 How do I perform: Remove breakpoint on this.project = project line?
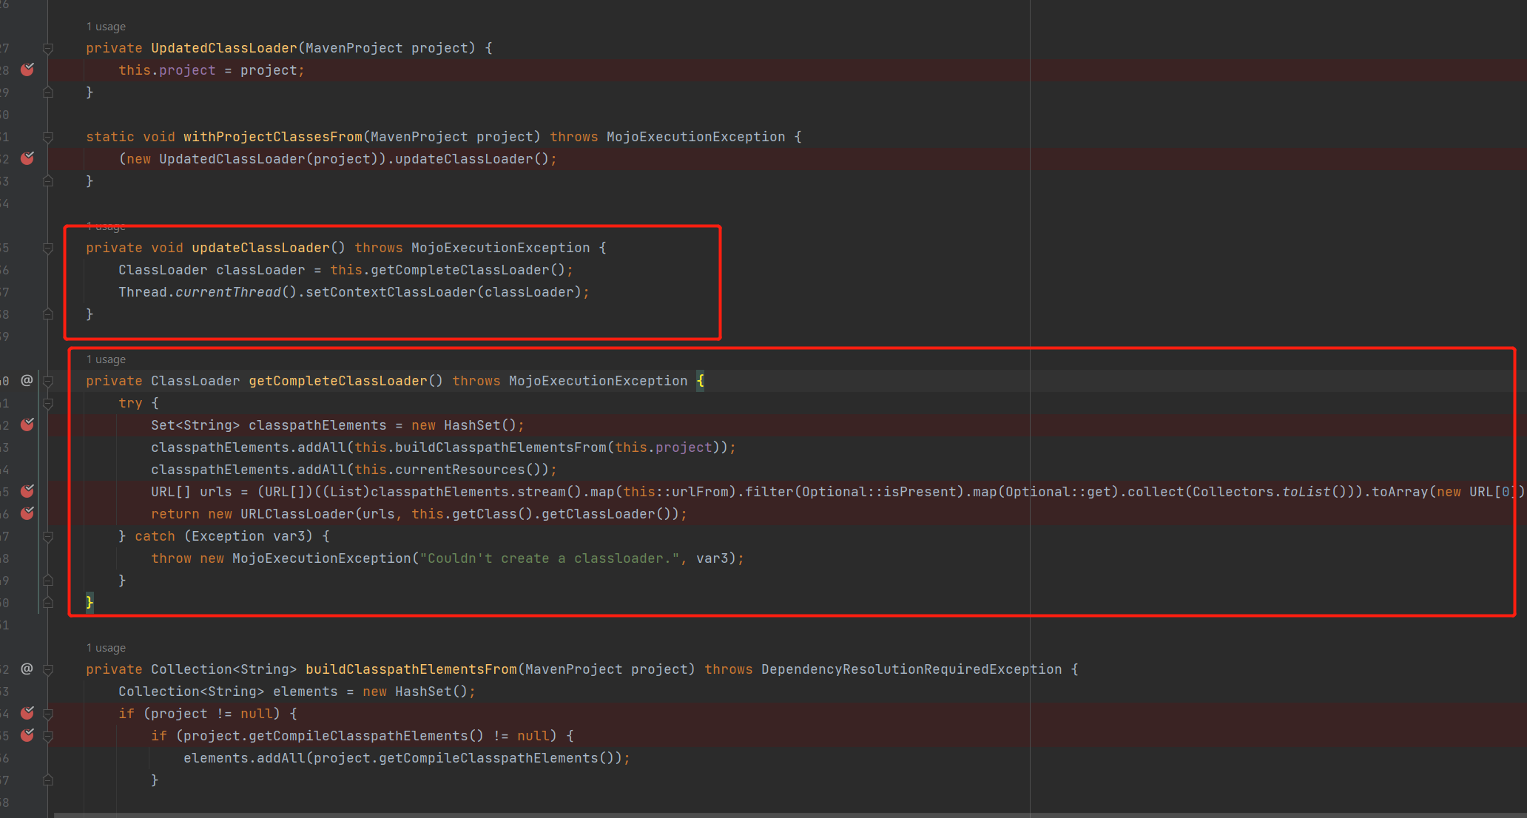(x=27, y=70)
